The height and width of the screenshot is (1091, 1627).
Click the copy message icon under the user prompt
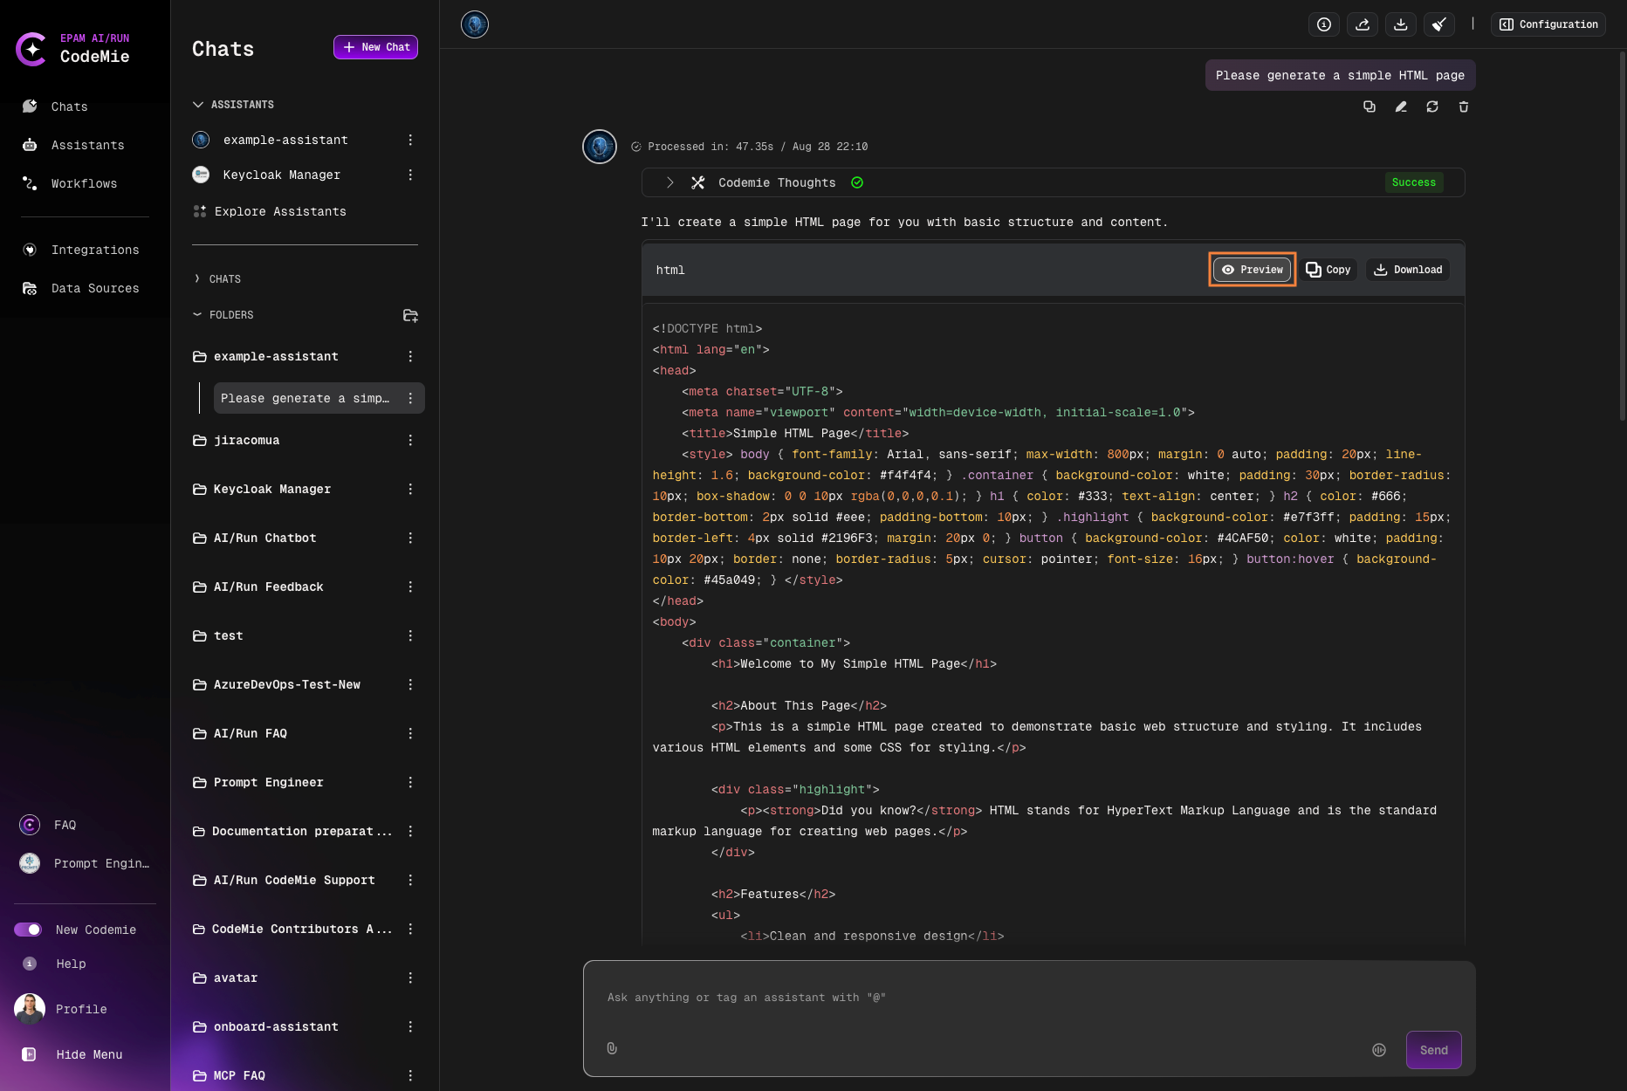[1369, 106]
